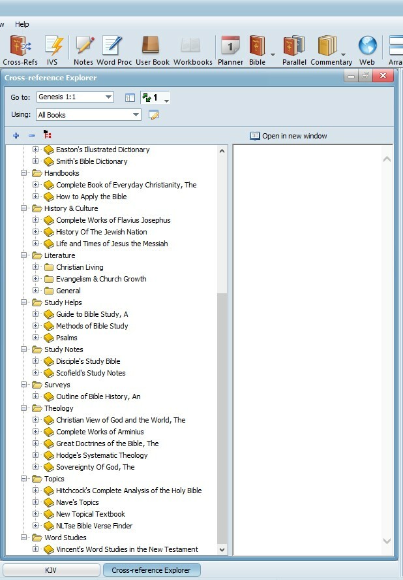Click the Nave's Topics book icon
Image resolution: width=403 pixels, height=580 pixels.
(49, 502)
